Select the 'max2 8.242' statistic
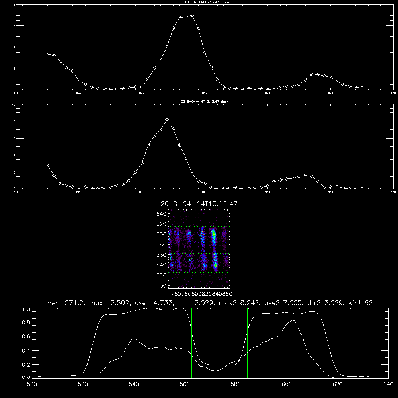This screenshot has width=398, height=398. (239, 303)
